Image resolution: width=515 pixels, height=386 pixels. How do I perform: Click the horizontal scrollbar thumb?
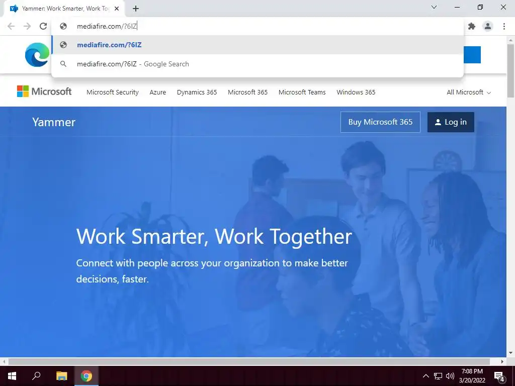click(x=249, y=361)
